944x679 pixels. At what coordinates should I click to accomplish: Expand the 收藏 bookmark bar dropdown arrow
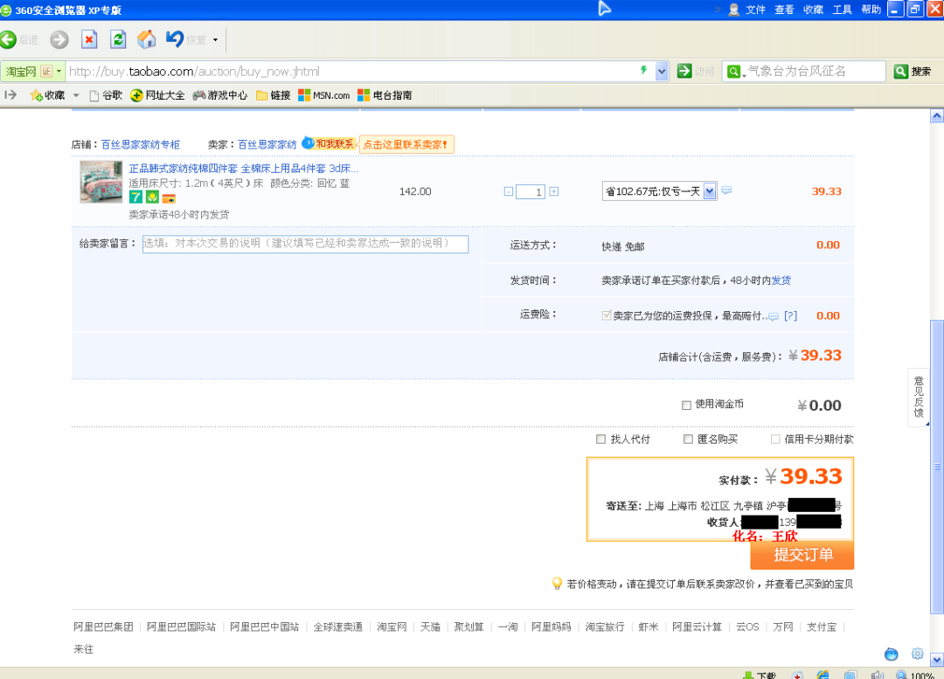[x=76, y=95]
